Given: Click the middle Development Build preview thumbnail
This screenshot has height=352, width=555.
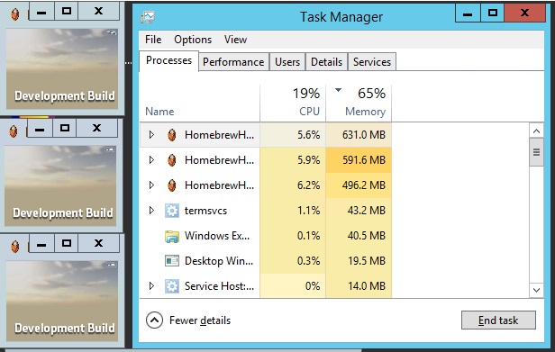Looking at the screenshot, I should click(x=60, y=185).
